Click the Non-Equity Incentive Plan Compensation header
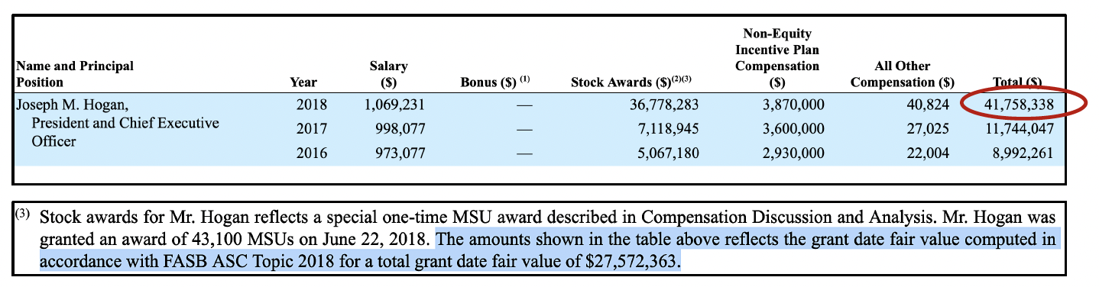Screen dimensions: 1099x287 tap(777, 57)
